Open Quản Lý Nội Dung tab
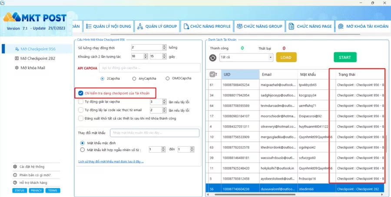This screenshot has height=197, width=391. (109, 26)
